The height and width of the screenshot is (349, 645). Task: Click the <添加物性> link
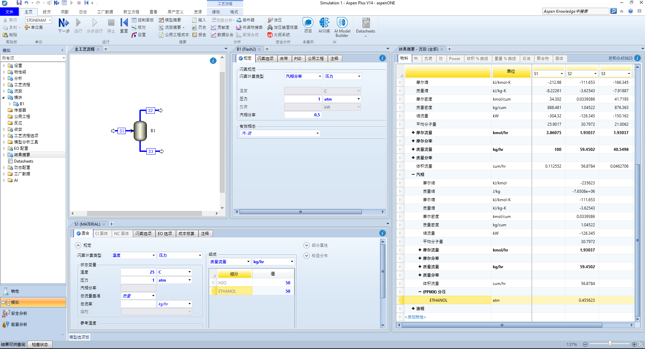point(416,317)
